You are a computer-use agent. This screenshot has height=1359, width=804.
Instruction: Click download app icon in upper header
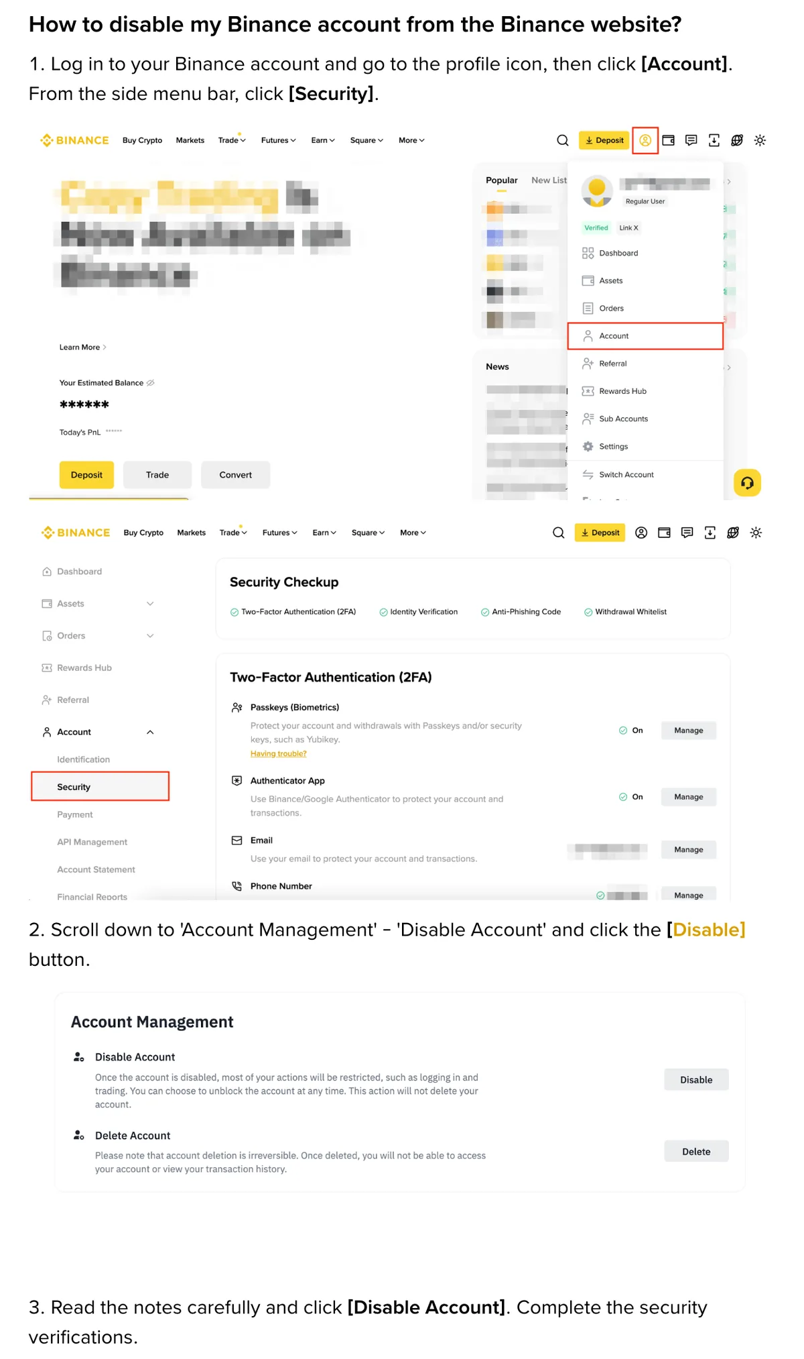coord(714,140)
